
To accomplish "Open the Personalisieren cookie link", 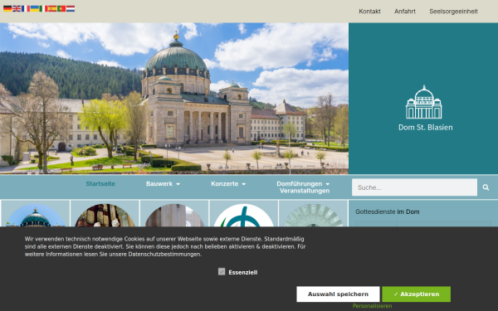I will point(372,306).
